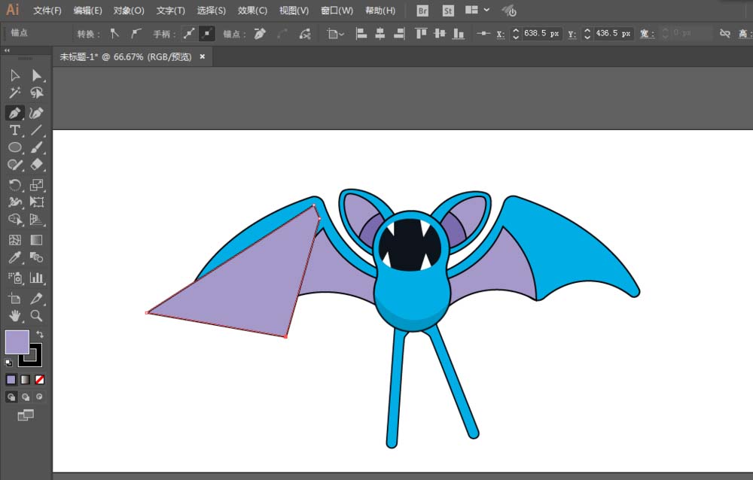The width and height of the screenshot is (753, 480).
Task: Select the Type tool
Action: pyautogui.click(x=15, y=130)
